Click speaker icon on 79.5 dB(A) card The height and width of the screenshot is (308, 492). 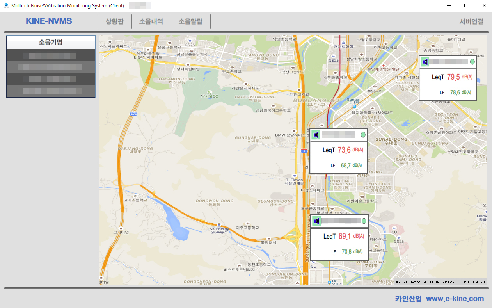point(425,62)
